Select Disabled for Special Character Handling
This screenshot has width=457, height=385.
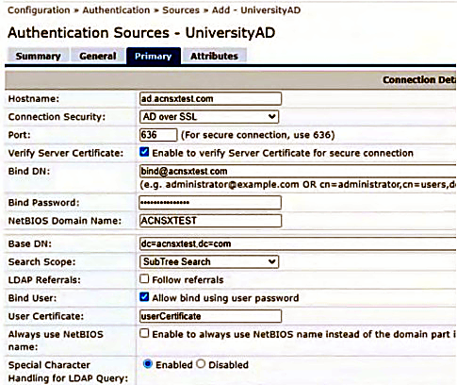coord(201,364)
